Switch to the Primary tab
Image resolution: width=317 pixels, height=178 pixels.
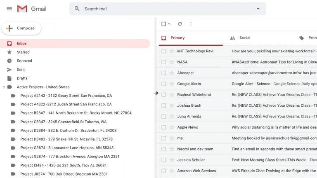coord(191,38)
